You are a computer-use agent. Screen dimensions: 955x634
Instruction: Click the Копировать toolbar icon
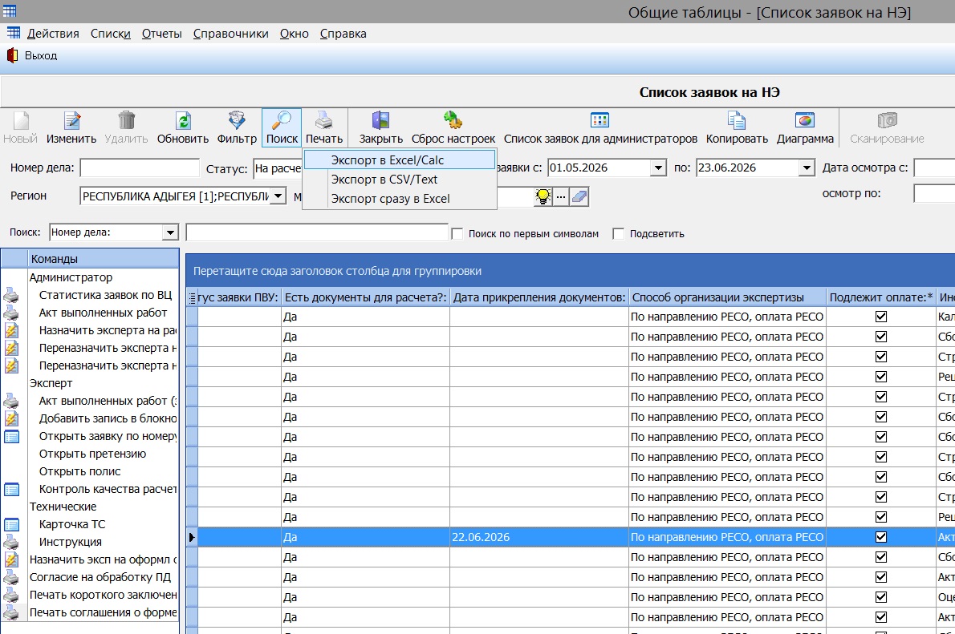(737, 127)
